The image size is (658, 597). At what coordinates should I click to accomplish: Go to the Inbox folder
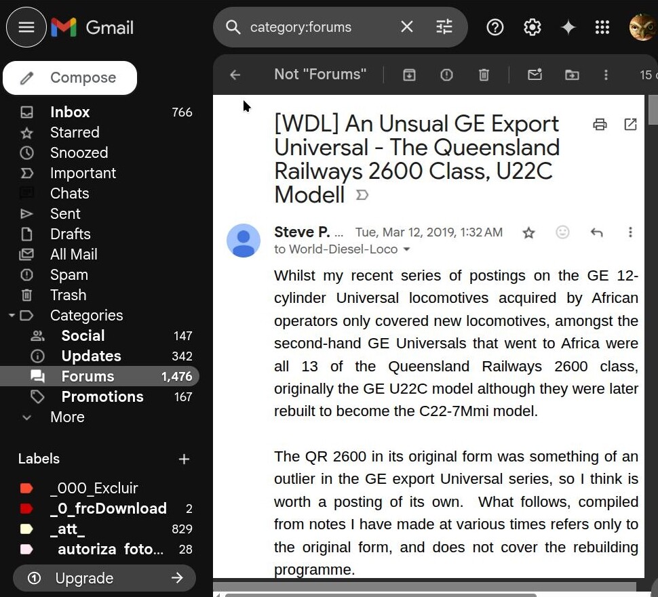tap(70, 112)
